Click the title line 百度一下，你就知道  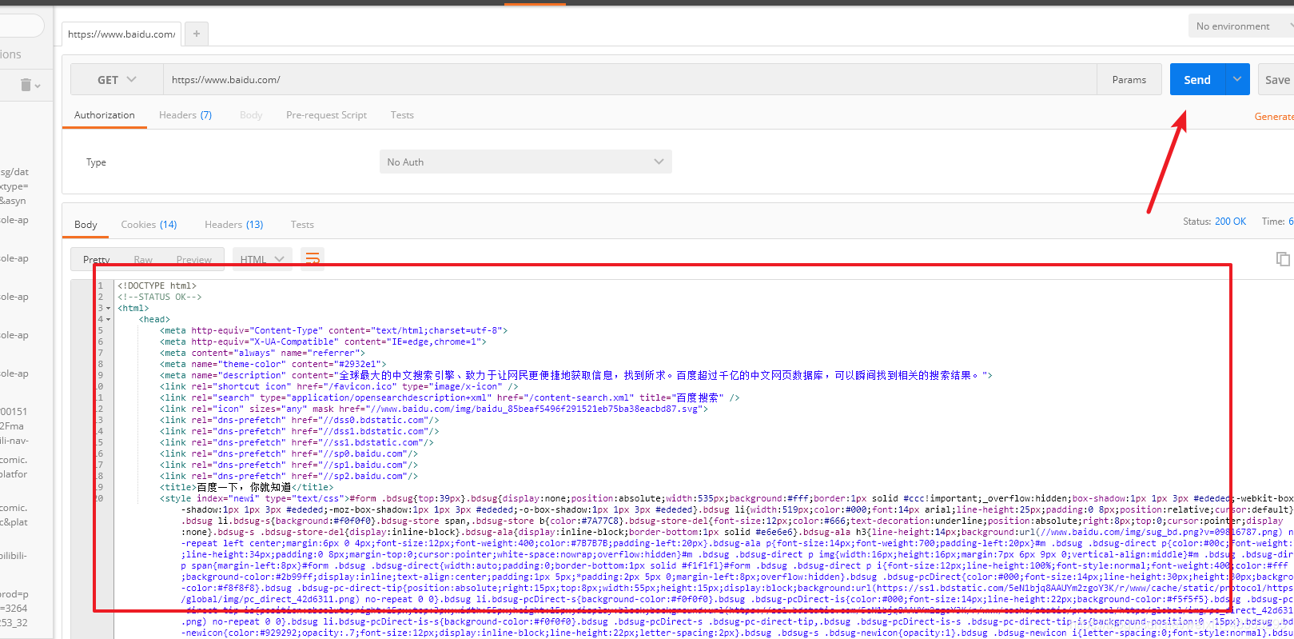pyautogui.click(x=247, y=487)
